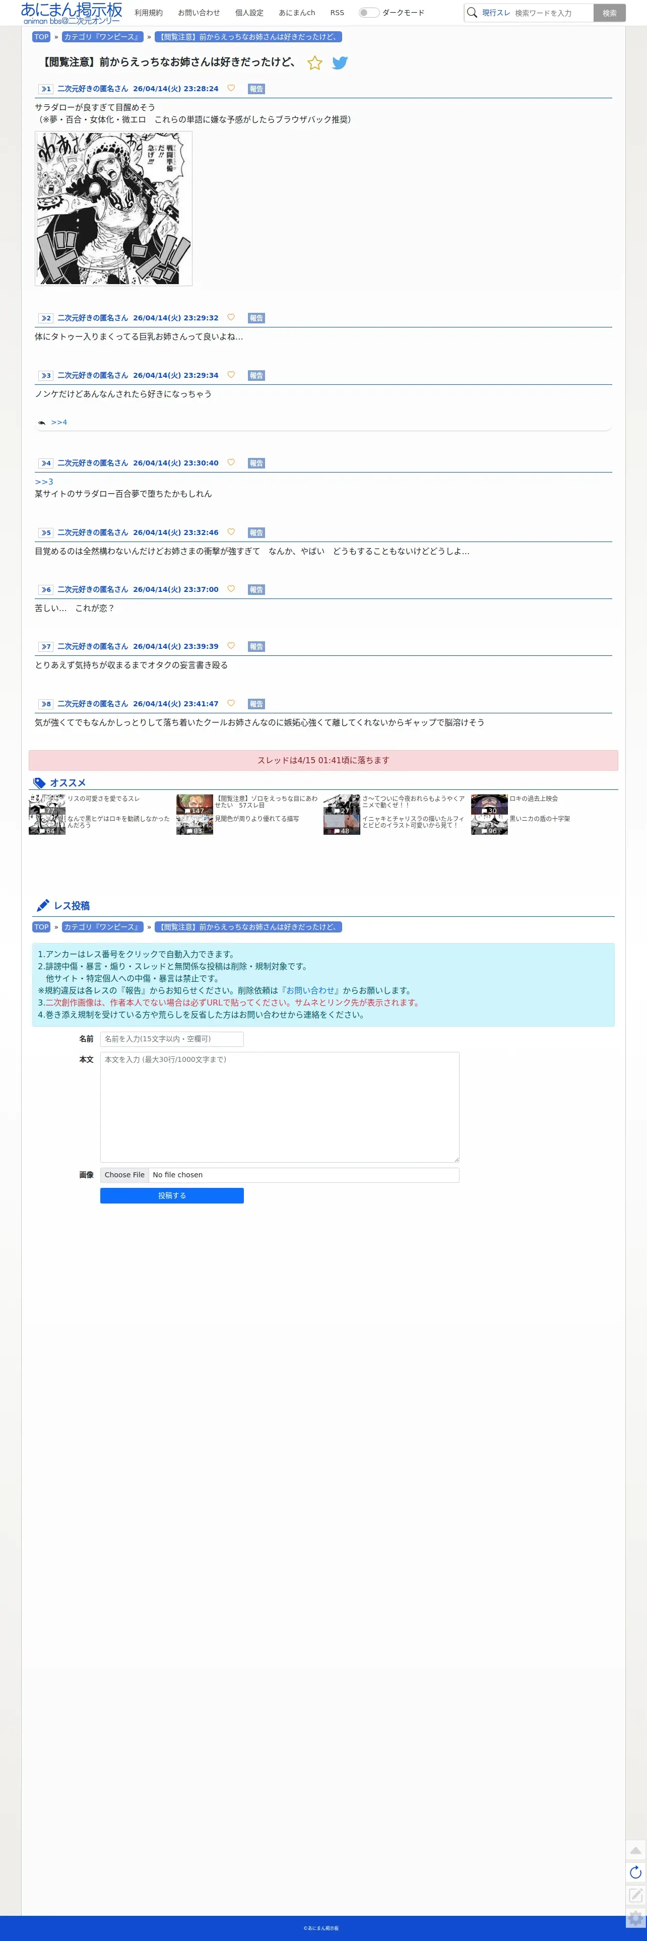Screen dimensions: 647x1941
Task: Focus the 名前 name input field
Action: click(x=172, y=1039)
